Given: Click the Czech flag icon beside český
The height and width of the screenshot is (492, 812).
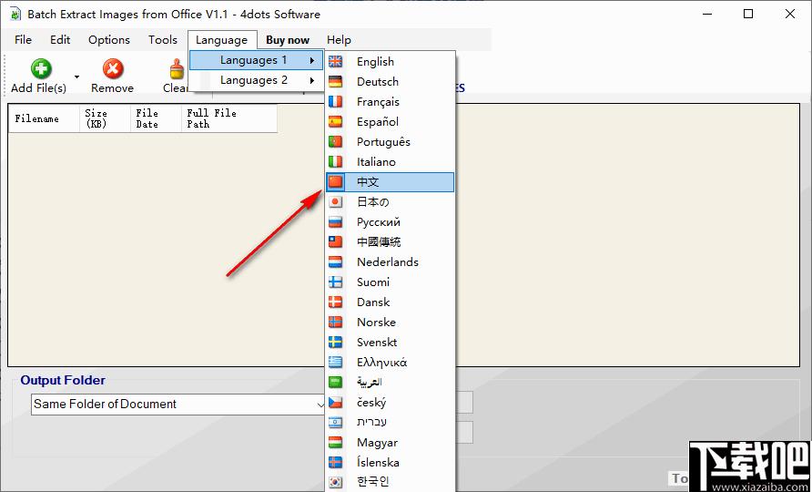Looking at the screenshot, I should pos(336,403).
